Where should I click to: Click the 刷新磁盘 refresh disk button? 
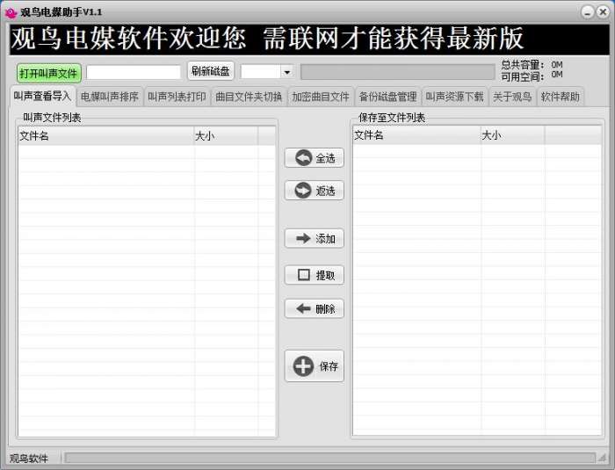[211, 71]
